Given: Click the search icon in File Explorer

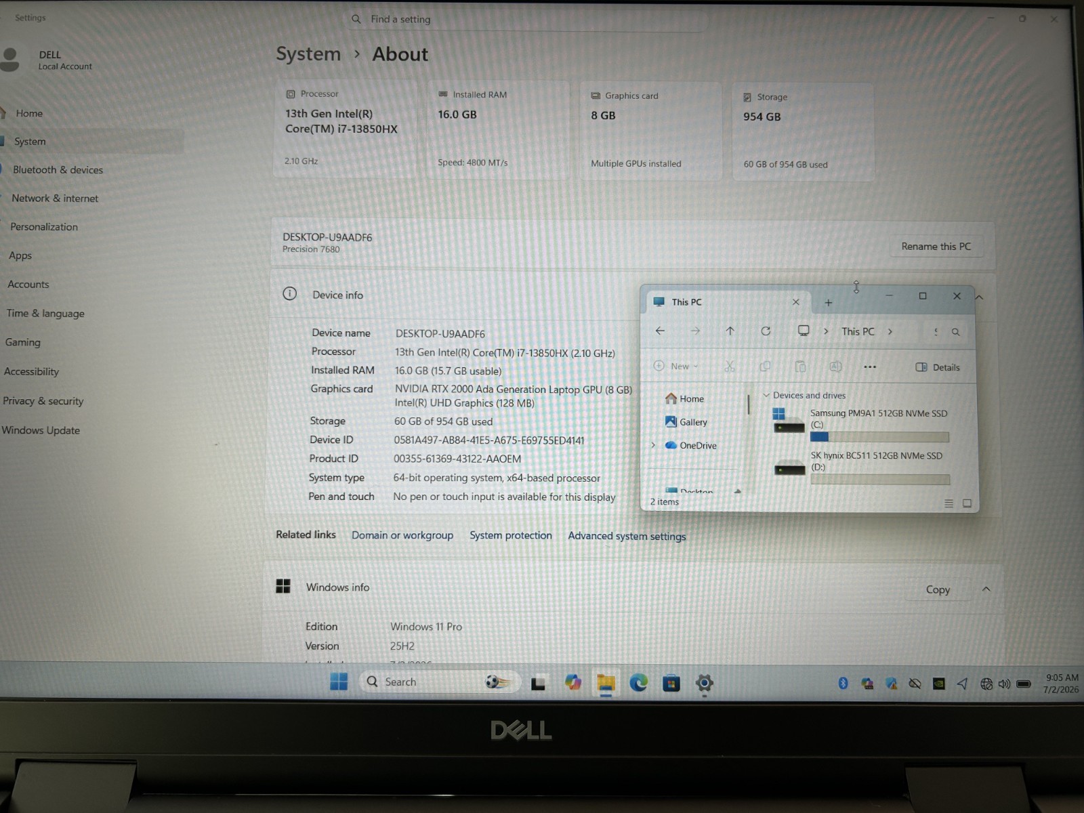Looking at the screenshot, I should point(955,332).
